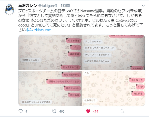
Task: Open the @takigare3 handle
Action: (48, 6)
